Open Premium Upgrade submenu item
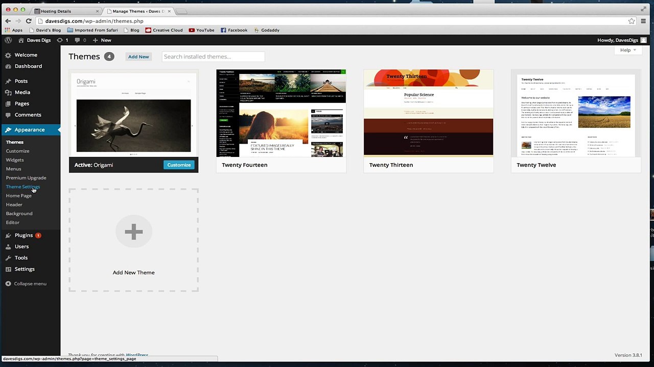This screenshot has height=367, width=654. 26,178
